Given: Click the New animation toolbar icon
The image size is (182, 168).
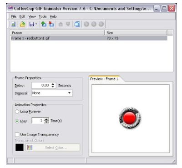Looking at the screenshot, I should [x=14, y=24].
